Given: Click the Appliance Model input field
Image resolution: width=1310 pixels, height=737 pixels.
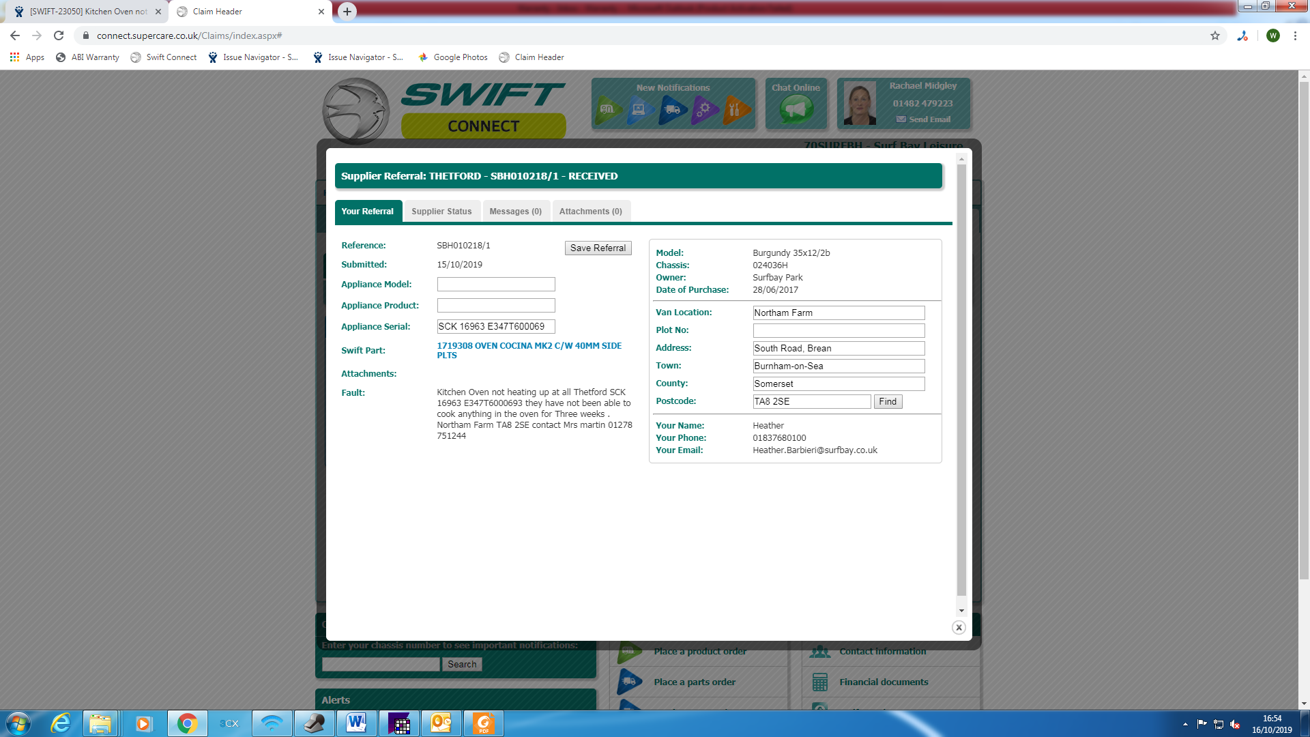Looking at the screenshot, I should [x=496, y=284].
